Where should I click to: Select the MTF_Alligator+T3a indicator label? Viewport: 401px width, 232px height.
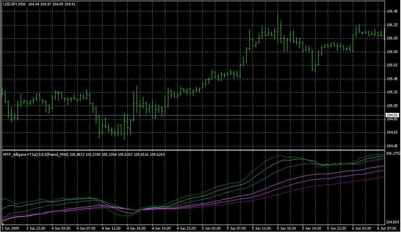click(x=35, y=155)
